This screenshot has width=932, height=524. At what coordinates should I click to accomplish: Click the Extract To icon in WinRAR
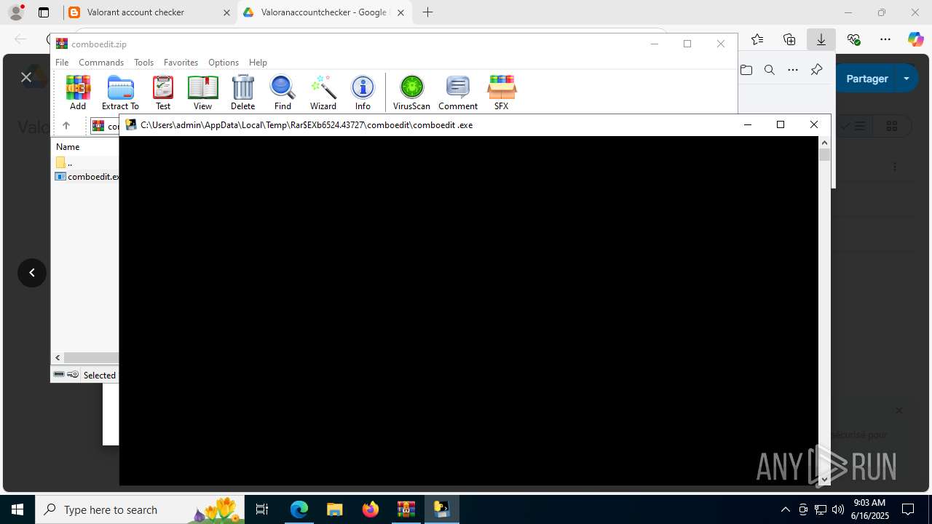120,92
